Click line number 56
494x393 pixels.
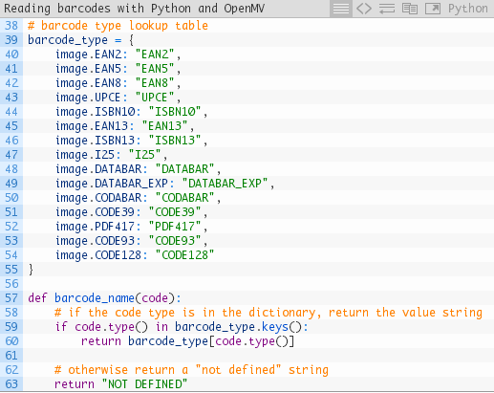tap(11, 284)
